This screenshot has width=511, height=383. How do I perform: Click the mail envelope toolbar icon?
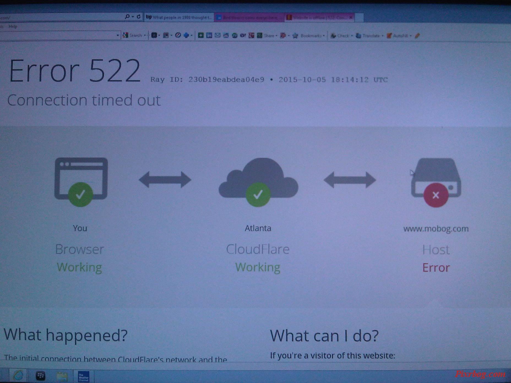click(x=218, y=35)
